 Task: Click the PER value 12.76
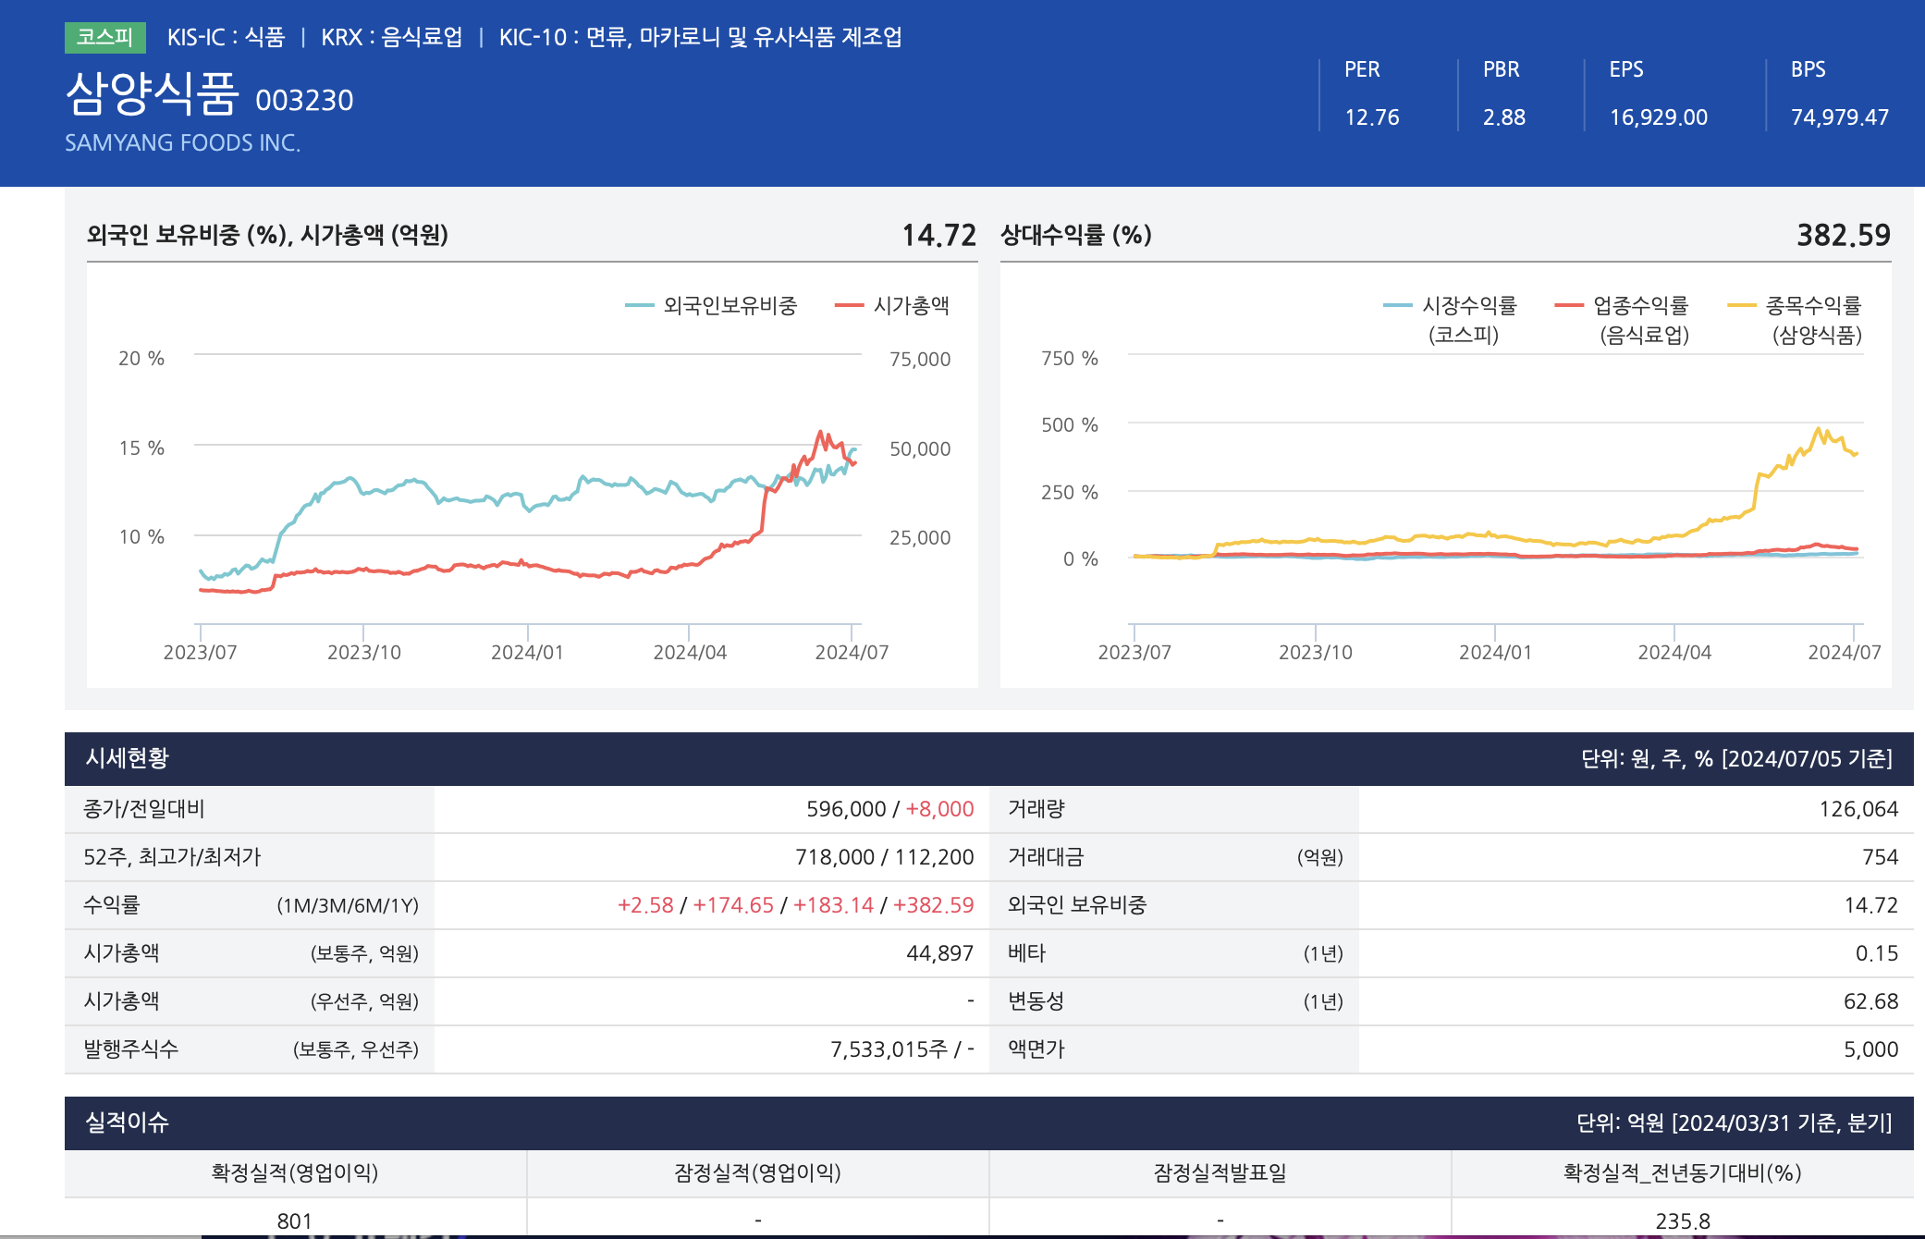tap(1371, 117)
